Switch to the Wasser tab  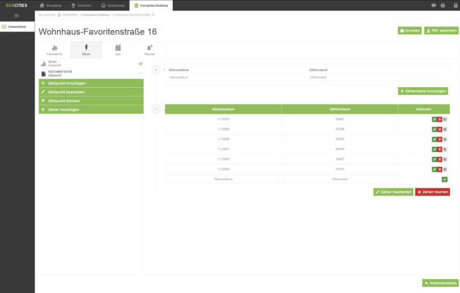(x=150, y=50)
